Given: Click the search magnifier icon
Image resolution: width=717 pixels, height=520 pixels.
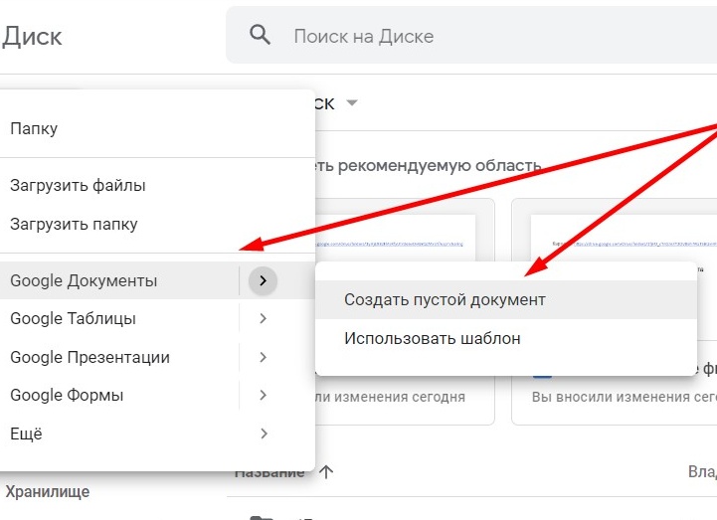Looking at the screenshot, I should pyautogui.click(x=260, y=35).
